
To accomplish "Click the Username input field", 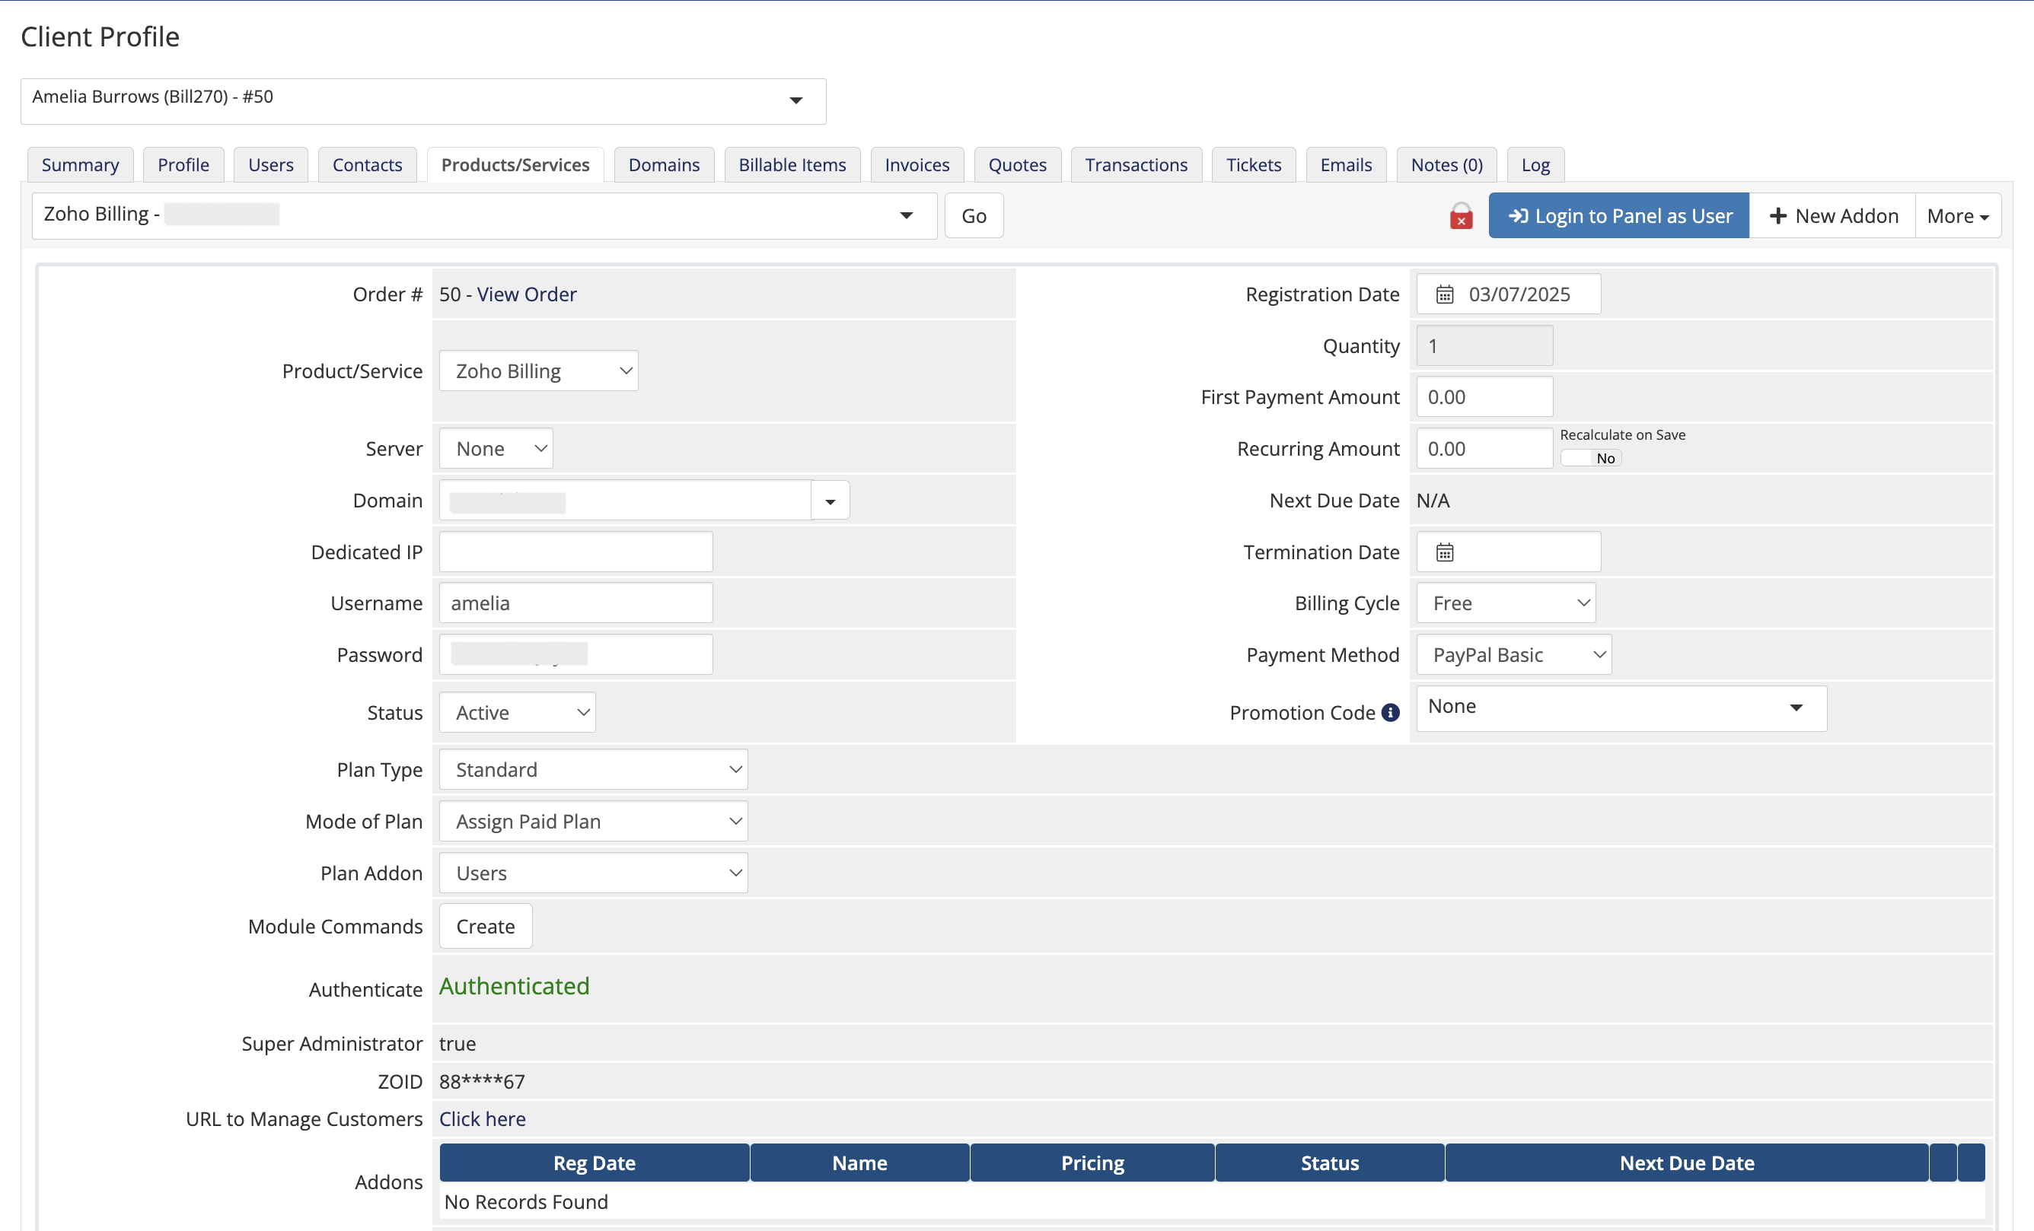I will click(575, 603).
